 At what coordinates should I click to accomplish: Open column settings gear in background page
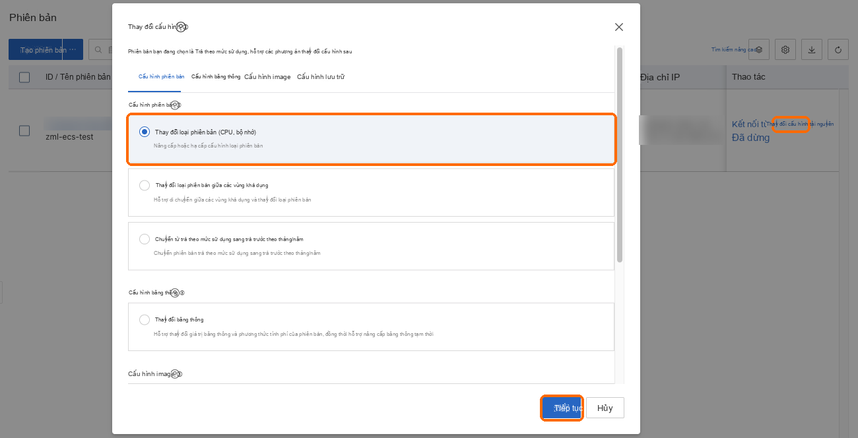click(785, 49)
